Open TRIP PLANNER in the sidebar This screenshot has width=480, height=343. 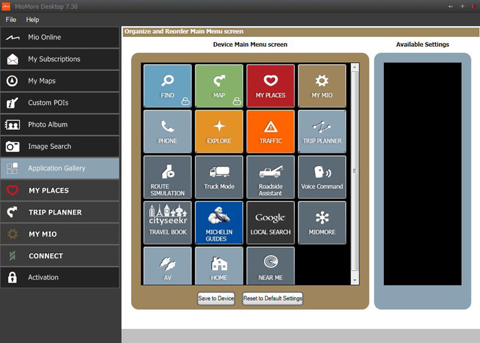click(x=60, y=212)
